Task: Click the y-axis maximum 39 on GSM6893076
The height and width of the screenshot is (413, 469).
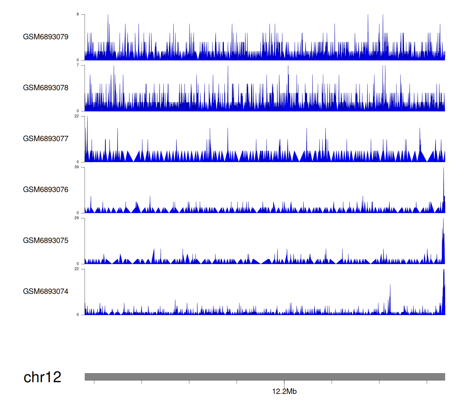Action: (x=77, y=167)
